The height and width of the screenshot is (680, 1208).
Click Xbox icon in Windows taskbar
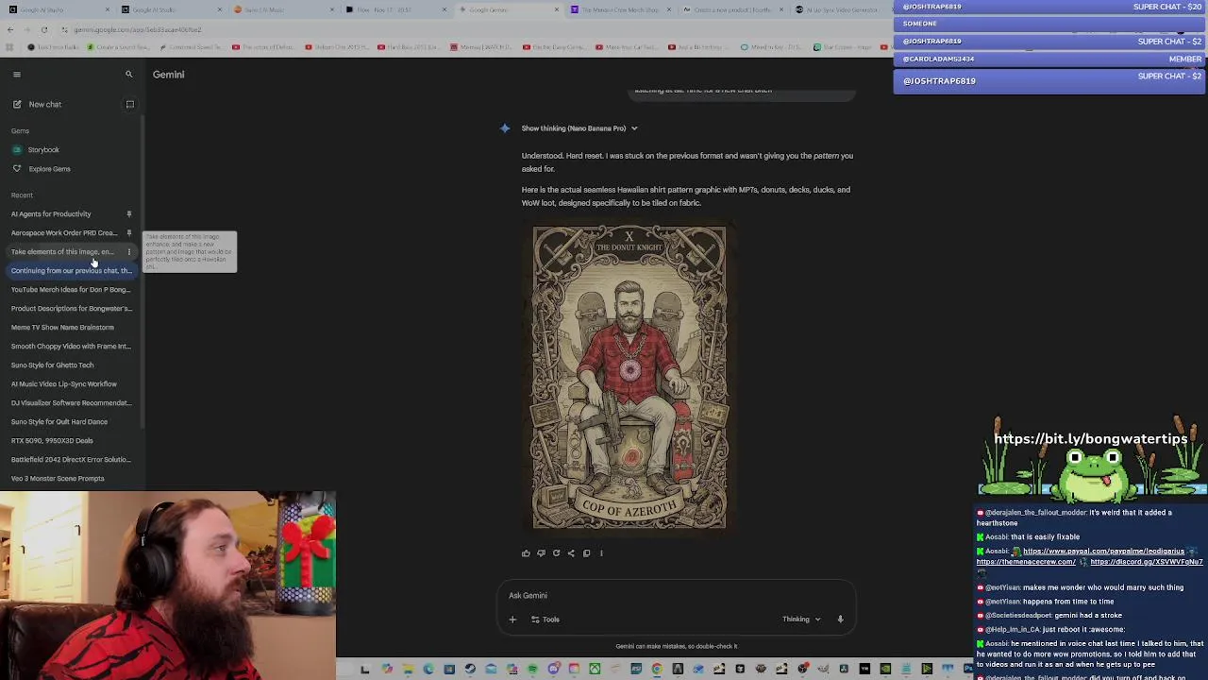click(x=596, y=670)
